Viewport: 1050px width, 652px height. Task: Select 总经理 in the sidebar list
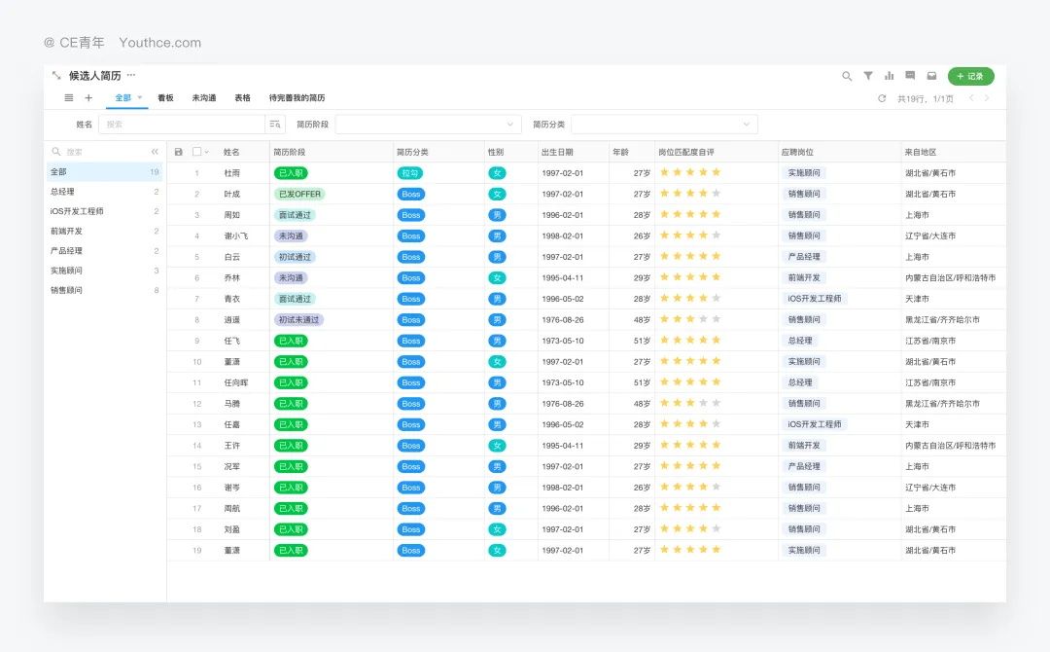point(104,192)
